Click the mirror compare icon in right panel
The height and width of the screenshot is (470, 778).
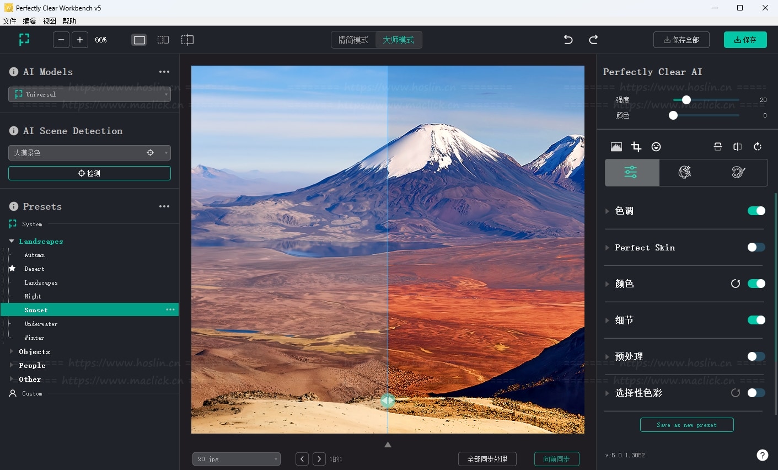pos(738,147)
